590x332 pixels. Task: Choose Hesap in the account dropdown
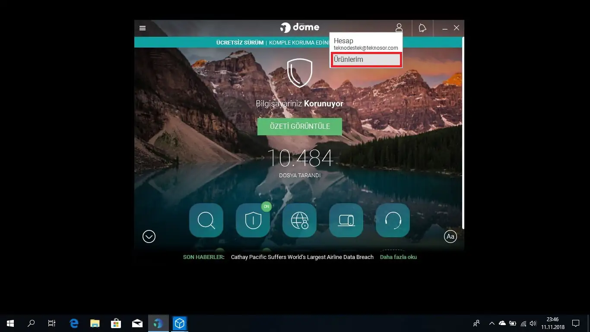click(x=366, y=44)
